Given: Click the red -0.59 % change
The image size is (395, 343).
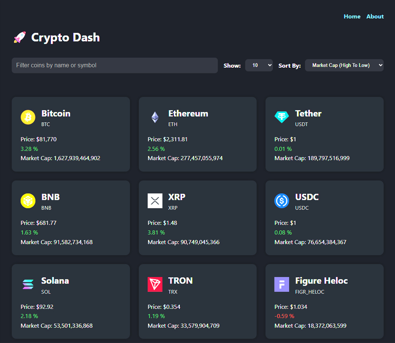Looking at the screenshot, I should tap(284, 316).
